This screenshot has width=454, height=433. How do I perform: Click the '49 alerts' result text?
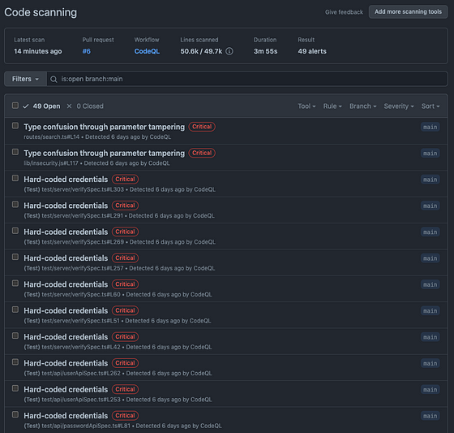[312, 51]
